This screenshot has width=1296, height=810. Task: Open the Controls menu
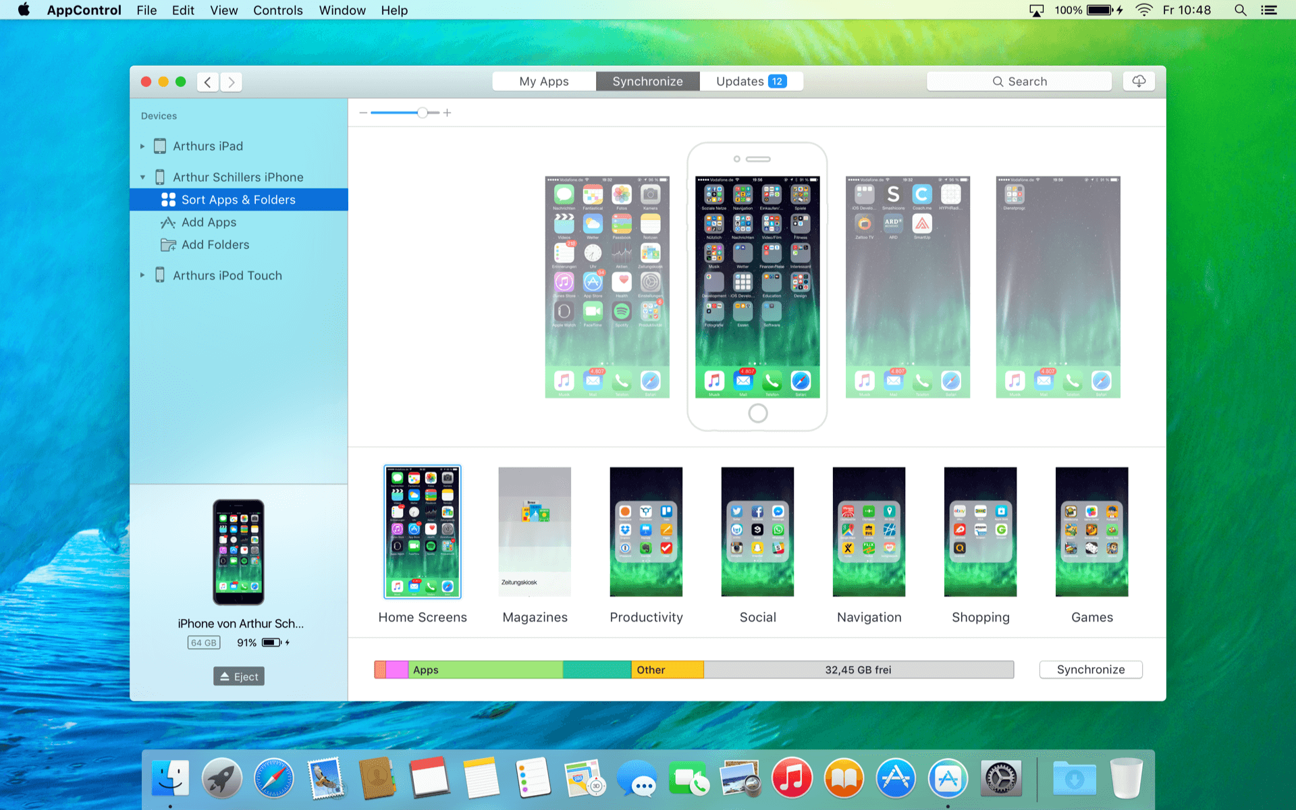pos(277,10)
